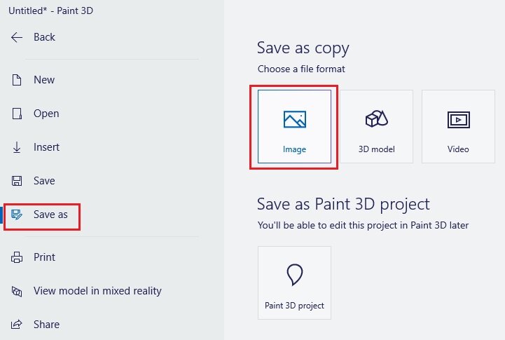This screenshot has width=505, height=340.
Task: Click the Back arrow icon
Action: (17, 37)
